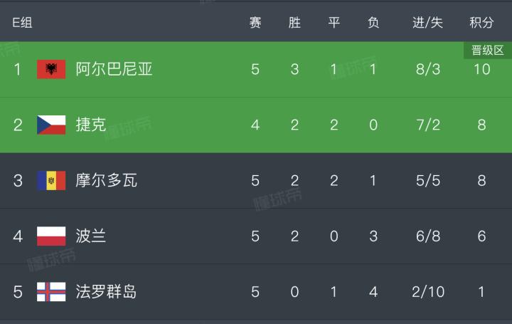Select team name 摩尔多瓦
Screen dimensions: 512x324
click(106, 181)
